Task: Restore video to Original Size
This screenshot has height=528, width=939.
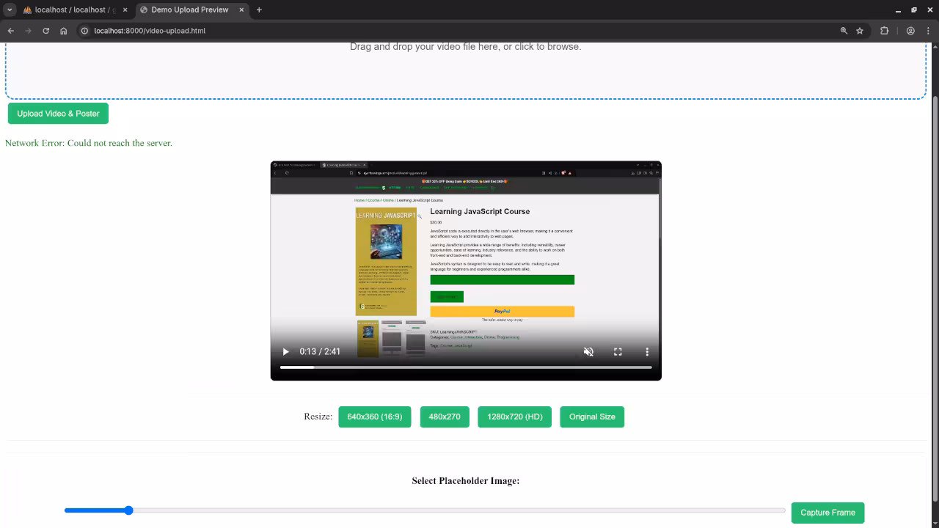Action: point(591,417)
